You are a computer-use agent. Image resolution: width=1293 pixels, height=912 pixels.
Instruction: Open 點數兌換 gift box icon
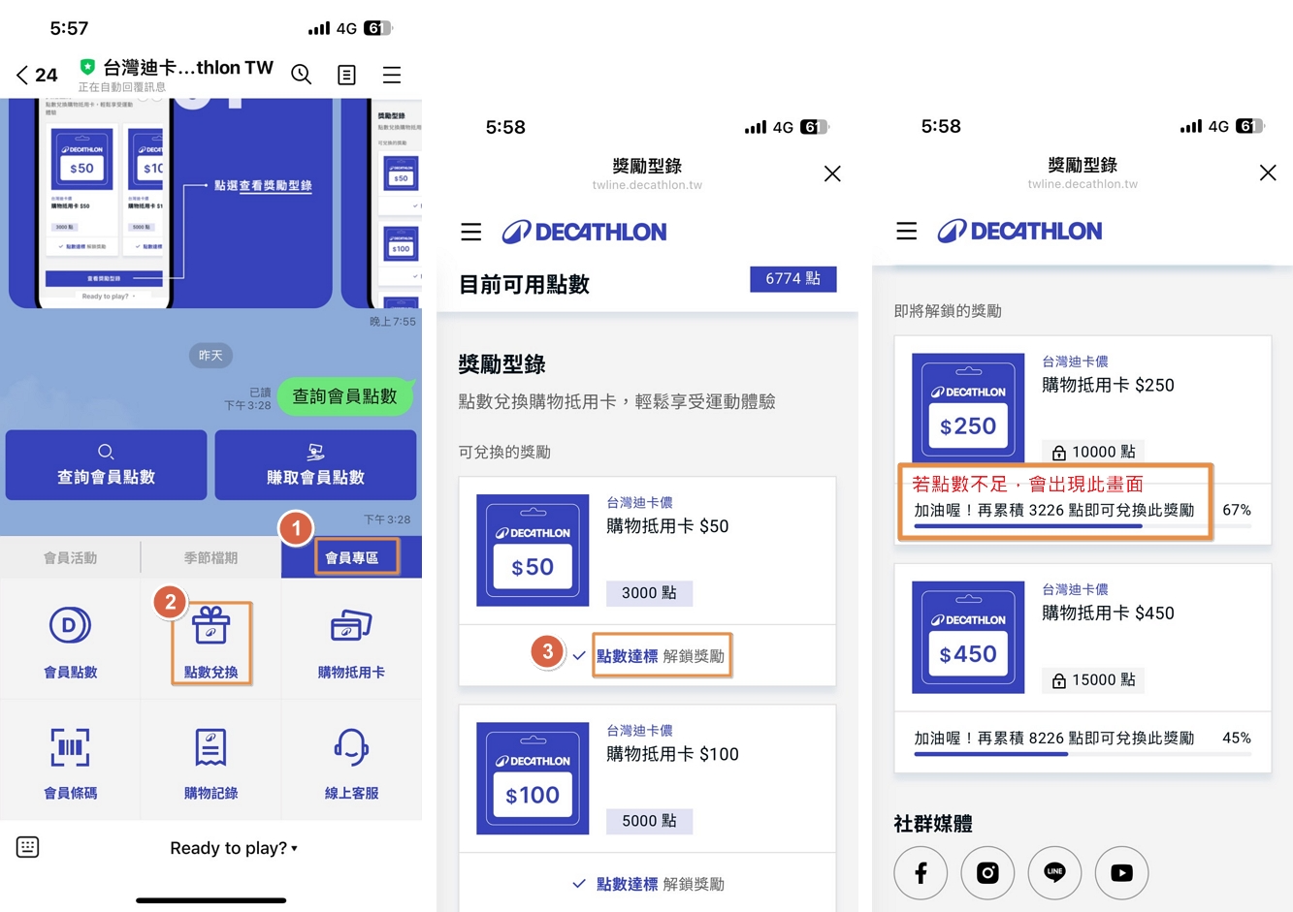(x=210, y=625)
